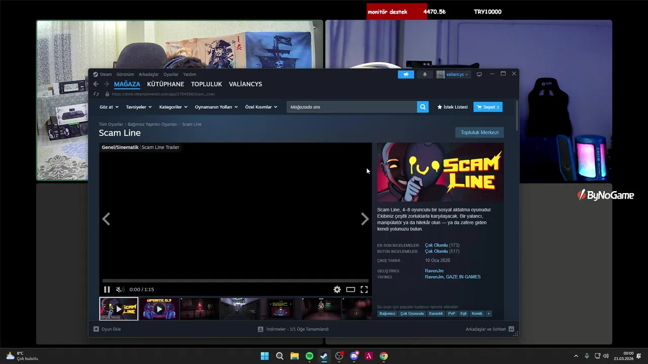Select the Komik tag
Viewport: 648px width, 364px height.
477,313
